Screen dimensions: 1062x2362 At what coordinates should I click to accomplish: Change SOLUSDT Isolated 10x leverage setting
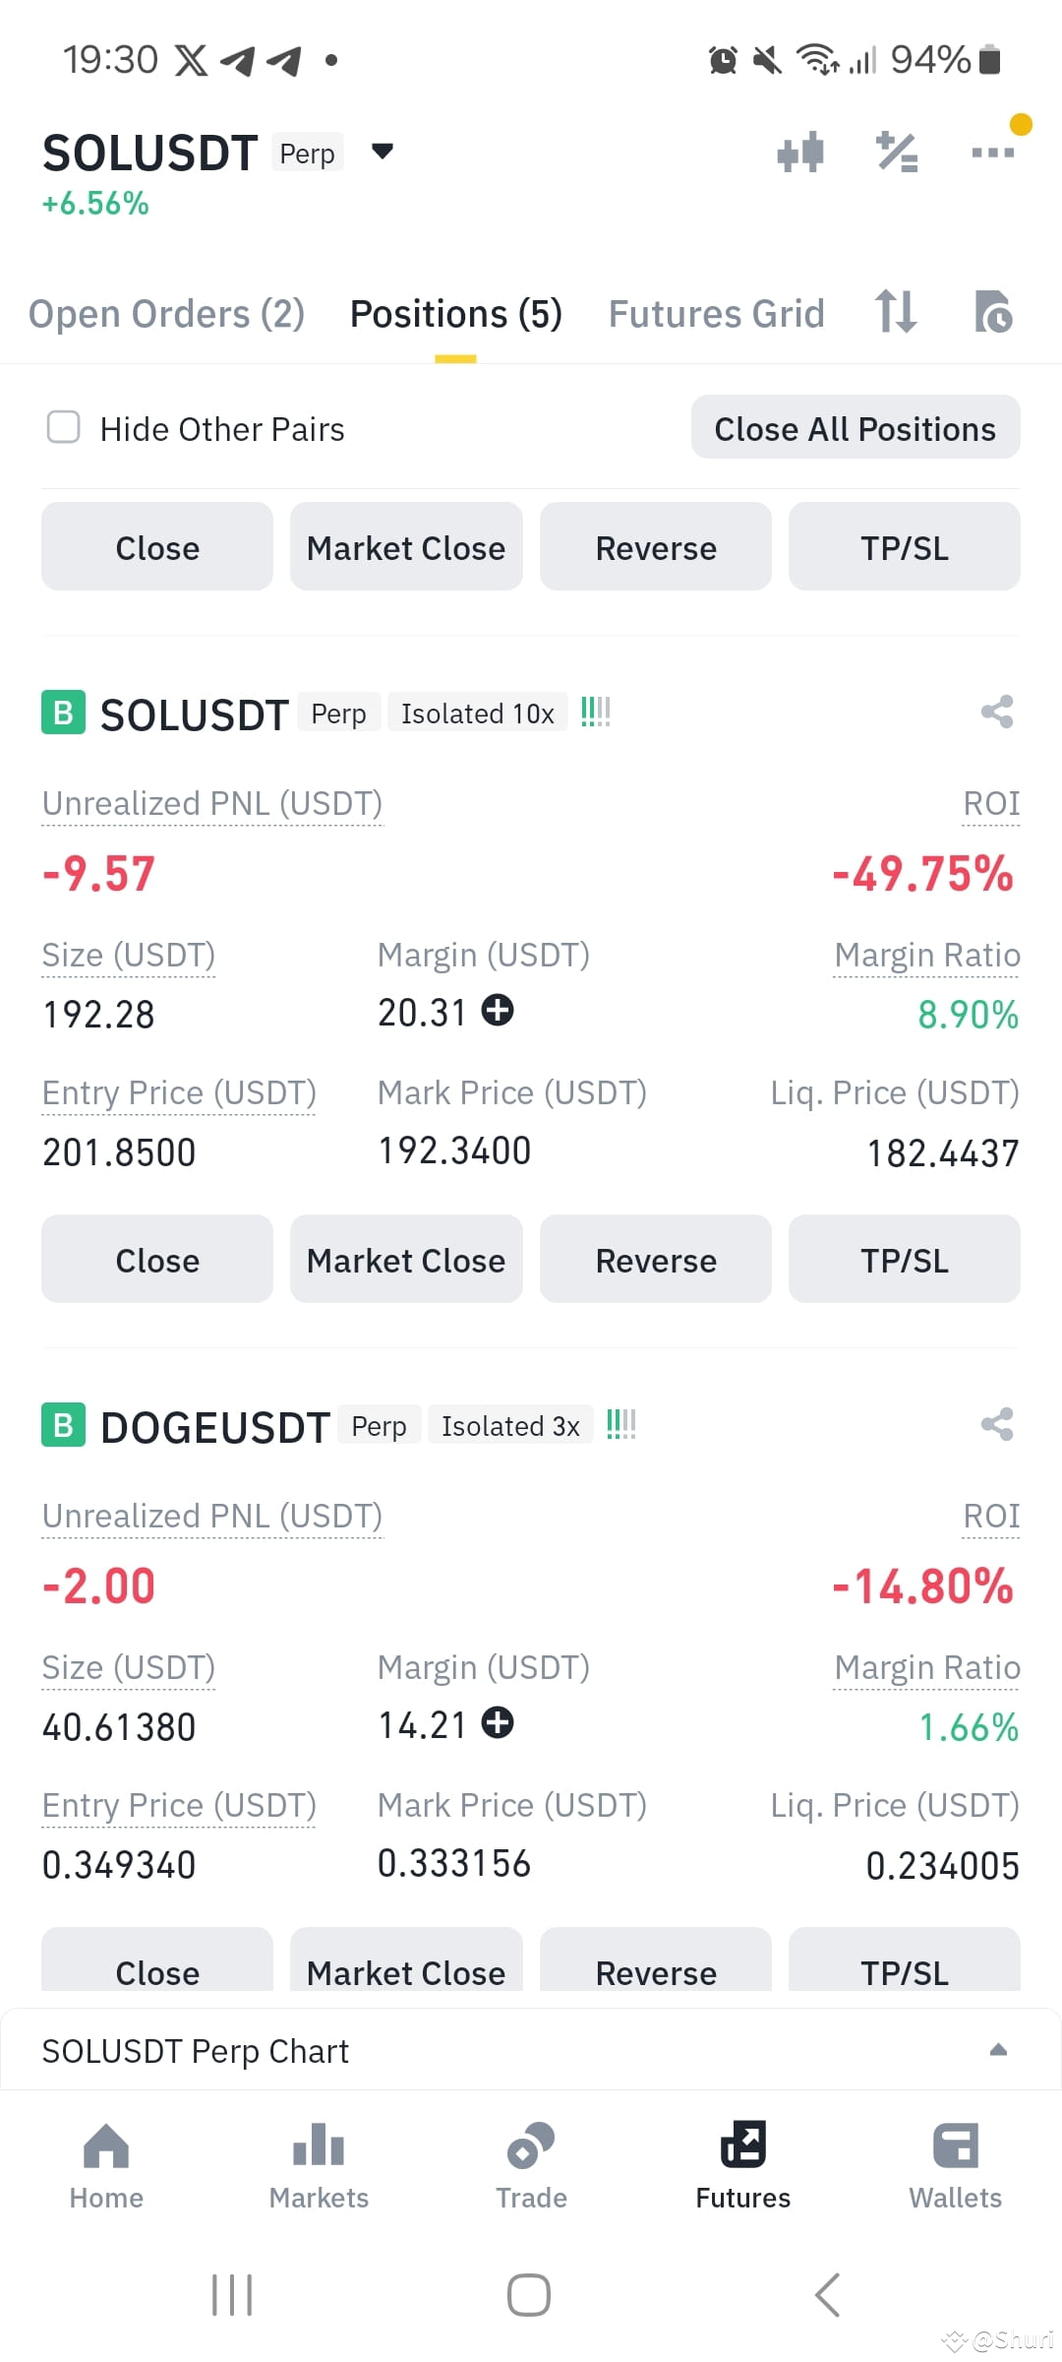pos(478,714)
